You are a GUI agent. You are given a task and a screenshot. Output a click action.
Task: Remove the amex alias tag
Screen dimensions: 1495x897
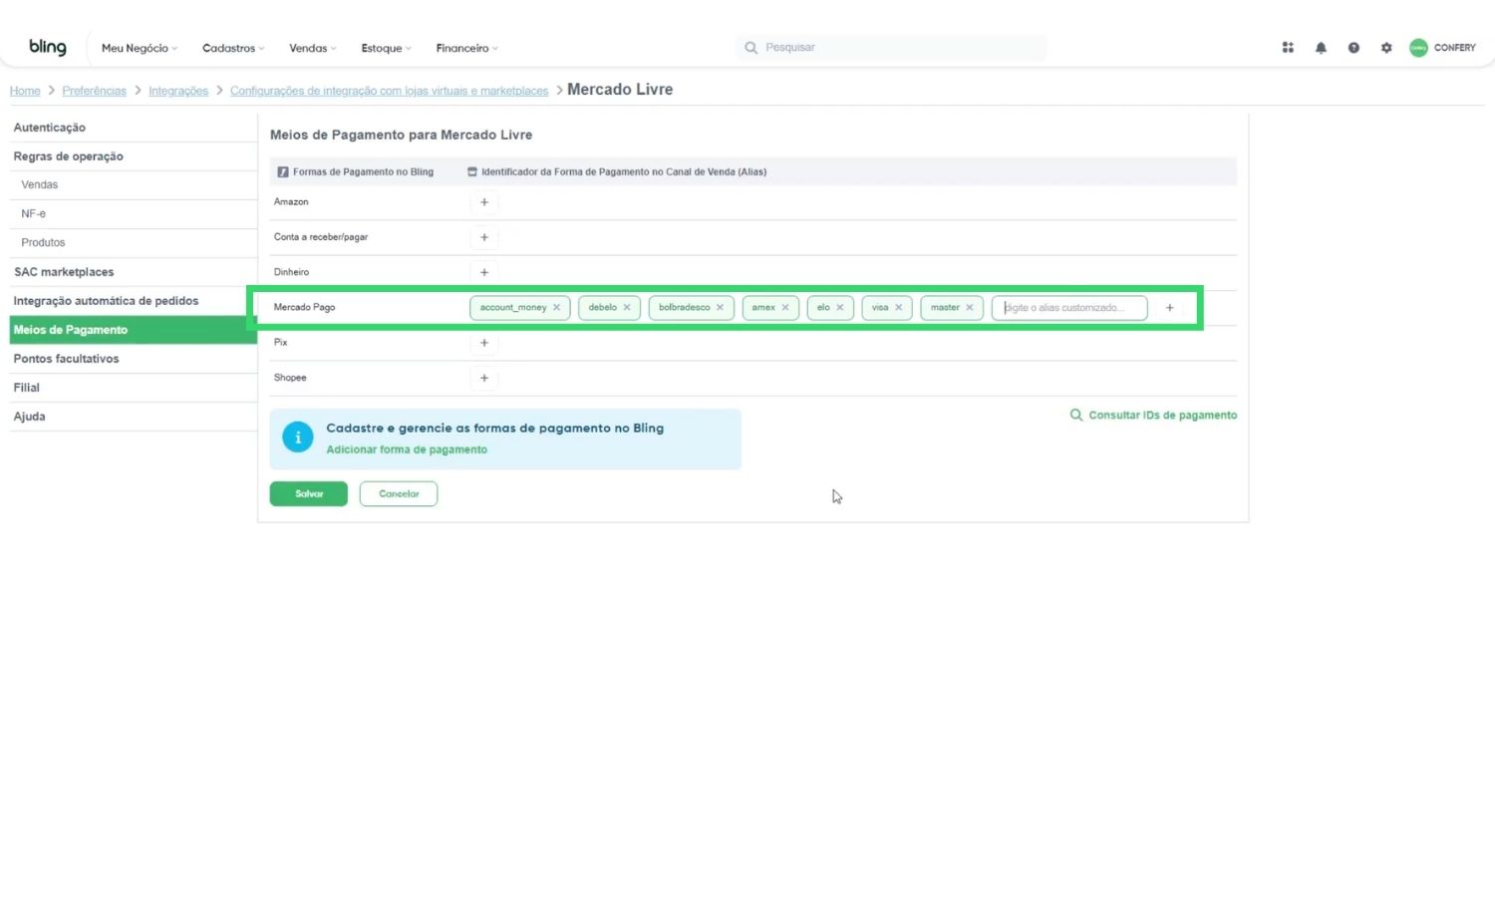[785, 308]
